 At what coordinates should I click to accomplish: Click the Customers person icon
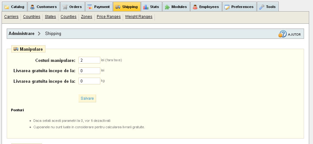(32, 7)
